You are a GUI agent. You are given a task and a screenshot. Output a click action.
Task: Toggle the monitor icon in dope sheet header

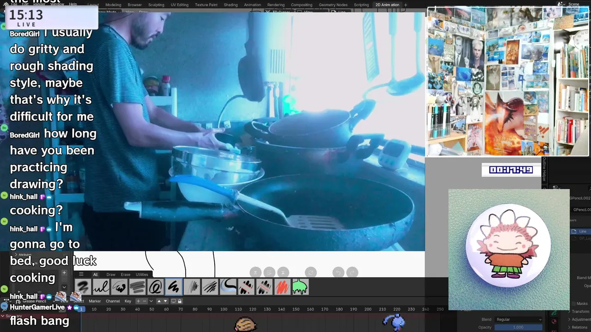pyautogui.click(x=174, y=301)
